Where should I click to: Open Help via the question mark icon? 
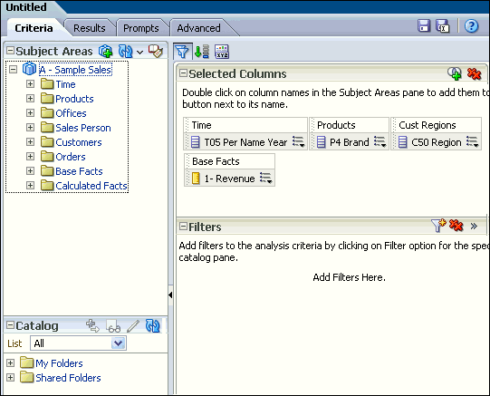tap(471, 26)
